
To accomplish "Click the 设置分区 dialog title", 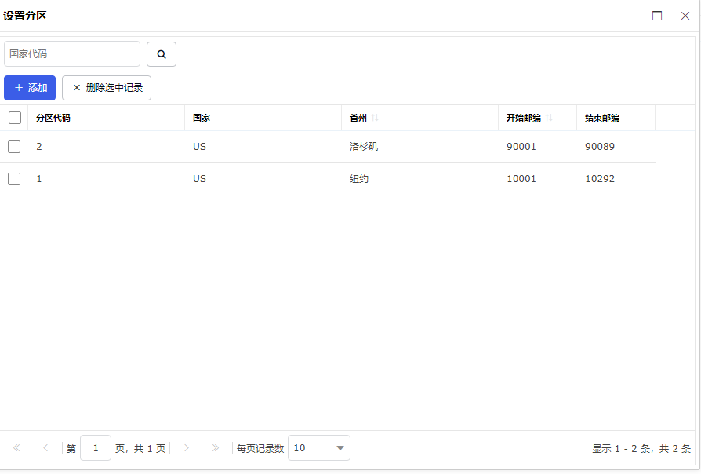I will pyautogui.click(x=25, y=16).
